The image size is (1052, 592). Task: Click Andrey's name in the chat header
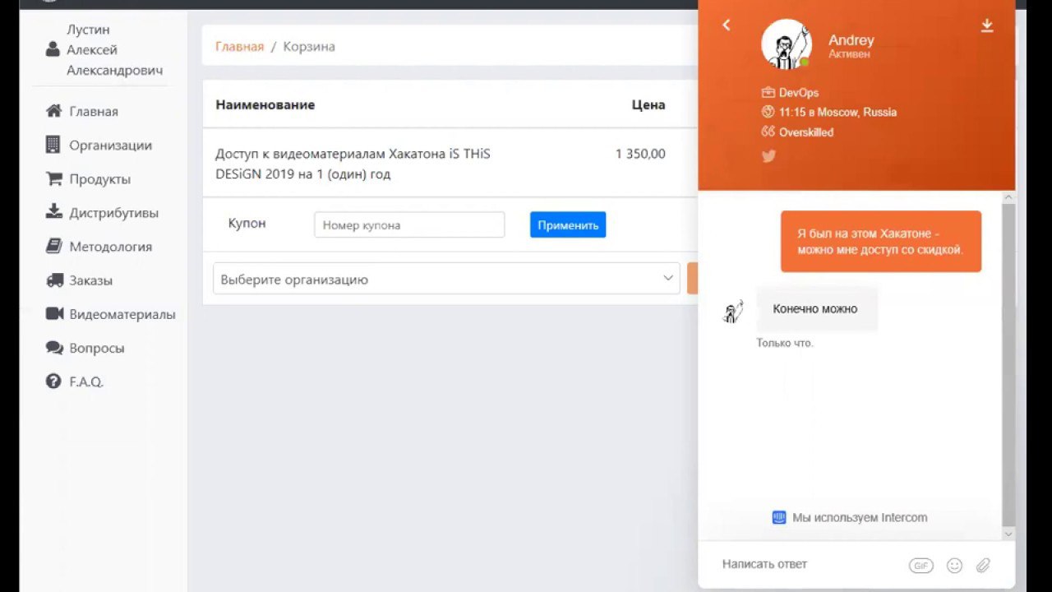(x=851, y=39)
